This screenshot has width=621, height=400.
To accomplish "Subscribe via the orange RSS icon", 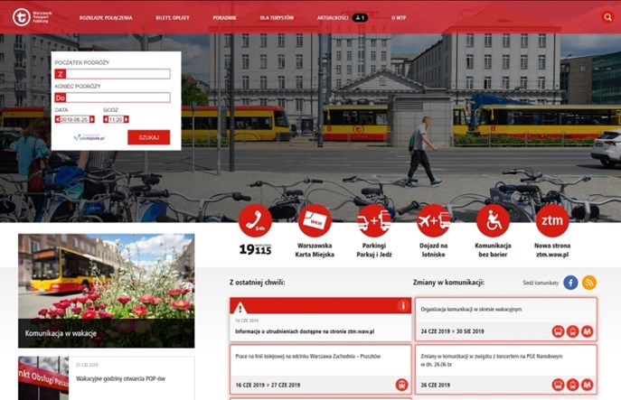I will click(589, 283).
